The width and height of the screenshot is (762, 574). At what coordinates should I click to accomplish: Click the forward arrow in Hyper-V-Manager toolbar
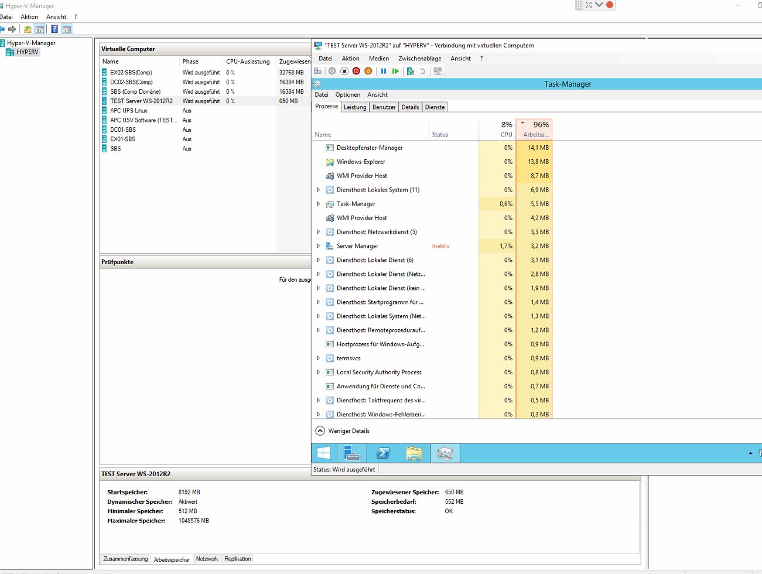(12, 29)
